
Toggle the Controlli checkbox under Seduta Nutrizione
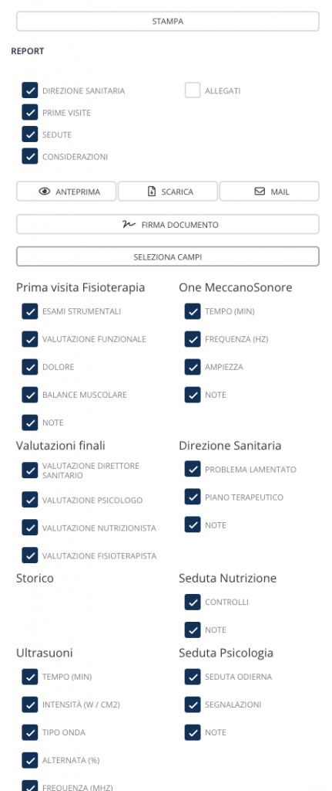[x=192, y=602]
